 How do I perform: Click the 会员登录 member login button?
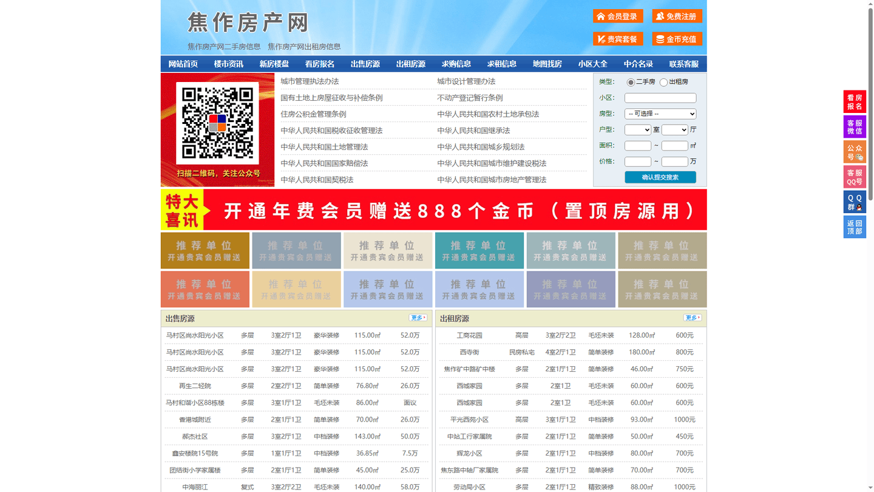coord(618,16)
